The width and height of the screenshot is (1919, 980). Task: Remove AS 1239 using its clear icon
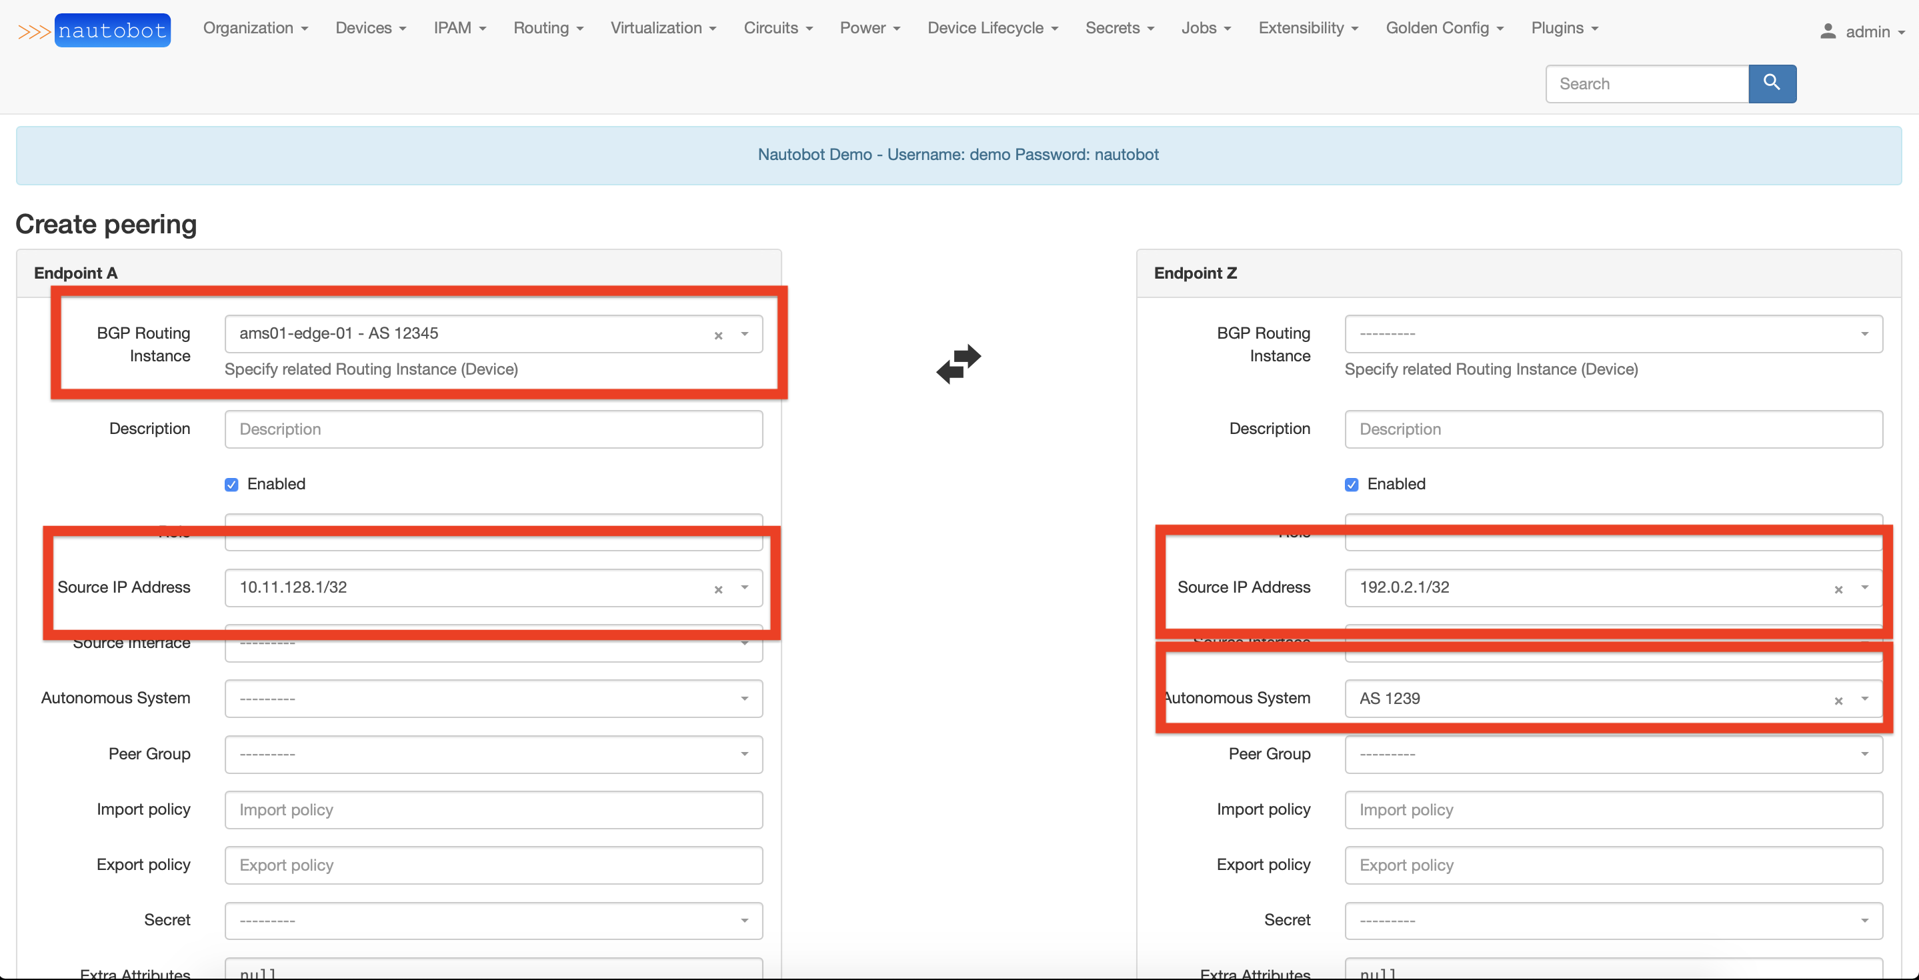[x=1838, y=701]
